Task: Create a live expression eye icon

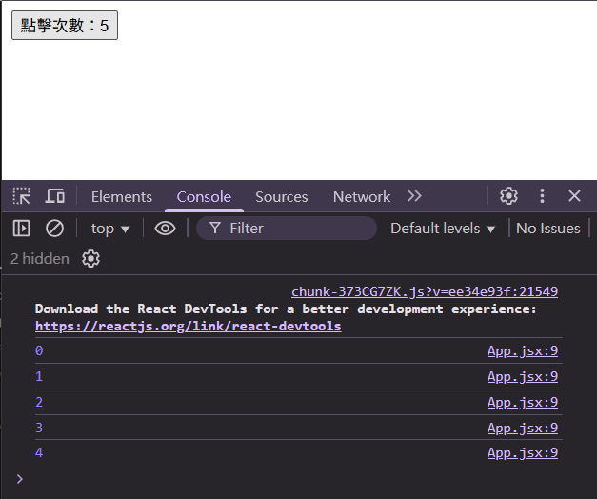Action: click(x=165, y=229)
